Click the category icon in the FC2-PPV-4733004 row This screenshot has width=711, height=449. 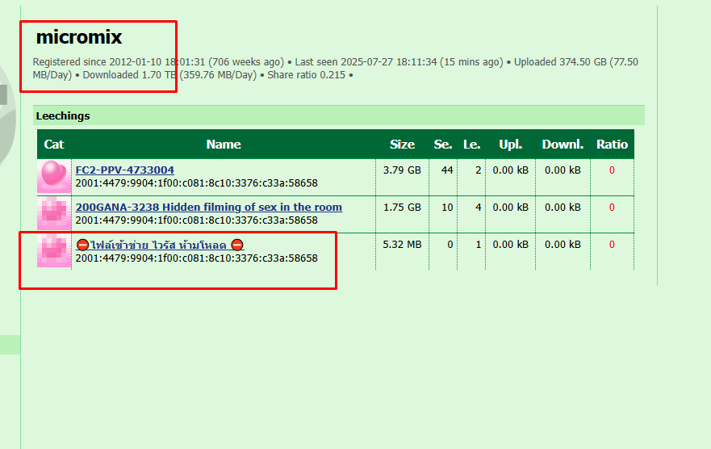pyautogui.click(x=54, y=176)
